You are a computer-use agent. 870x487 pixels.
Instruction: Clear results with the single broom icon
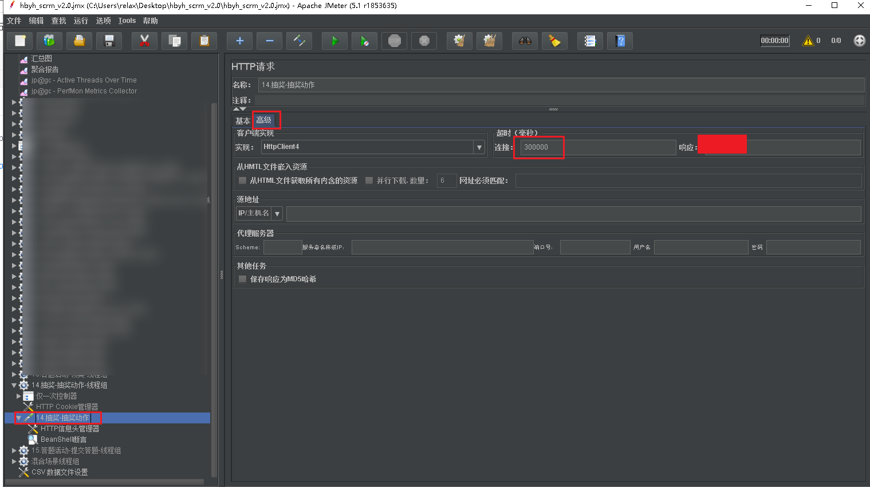click(x=459, y=41)
